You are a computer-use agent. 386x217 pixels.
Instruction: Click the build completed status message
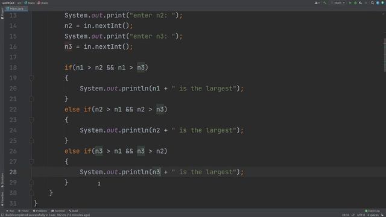(x=48, y=215)
